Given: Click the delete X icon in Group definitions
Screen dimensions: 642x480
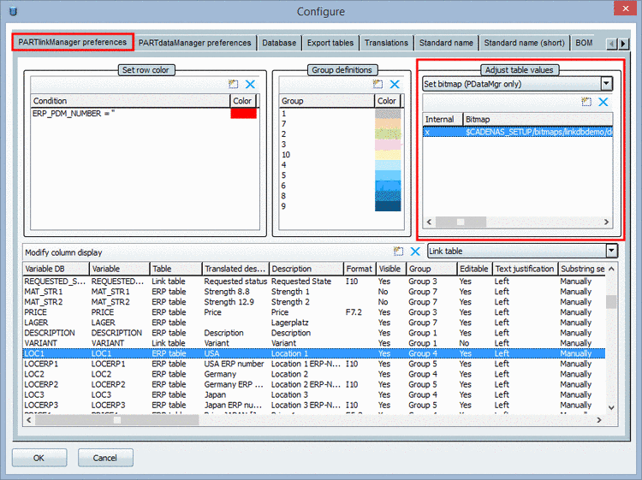Looking at the screenshot, I should coord(395,85).
